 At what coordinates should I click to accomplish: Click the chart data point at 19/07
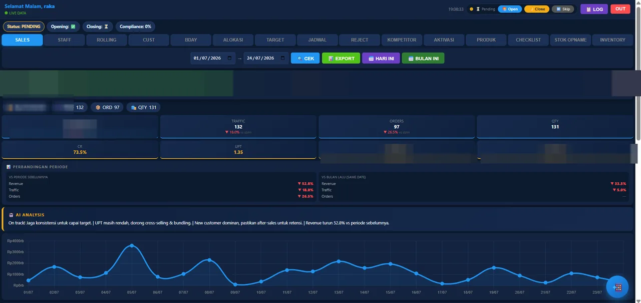pos(494,267)
